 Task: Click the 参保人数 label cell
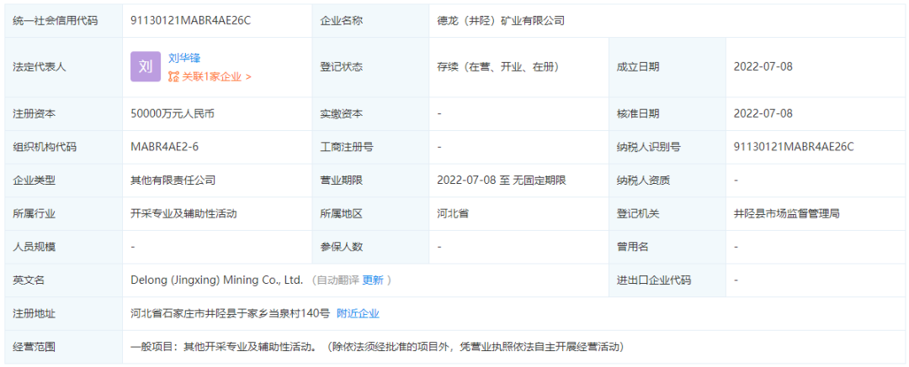click(370, 247)
